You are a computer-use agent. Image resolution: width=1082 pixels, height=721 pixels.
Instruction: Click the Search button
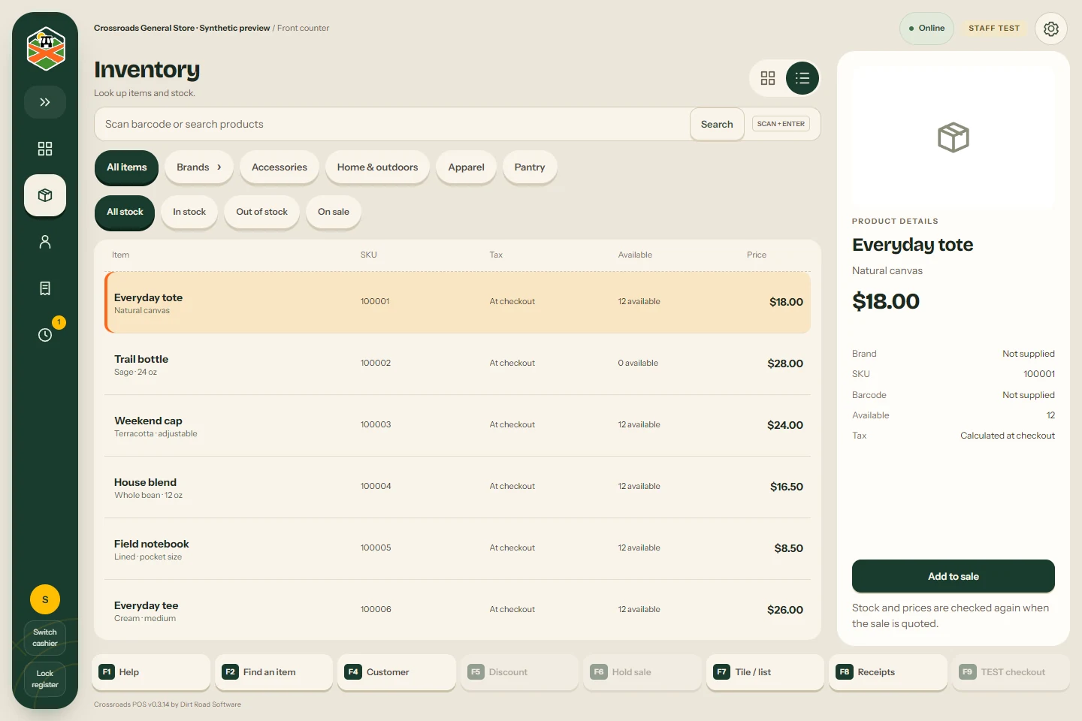[717, 124]
